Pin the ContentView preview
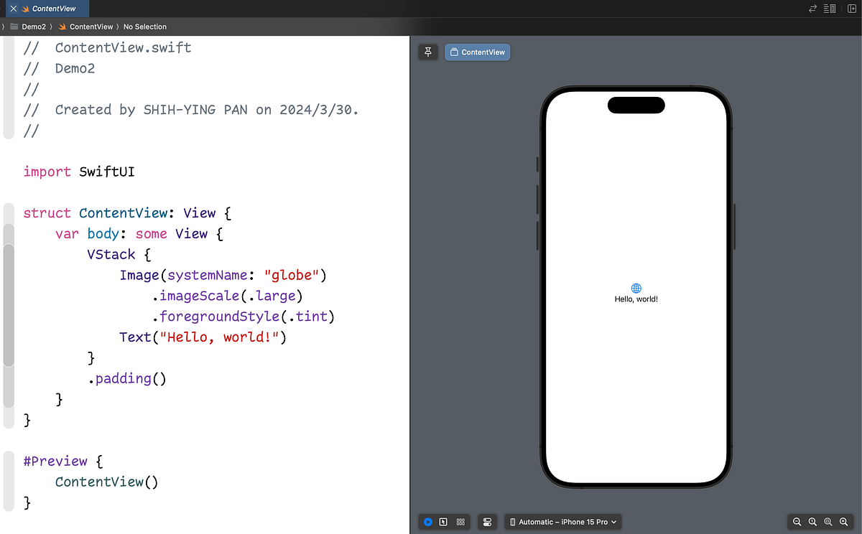862x534 pixels. [428, 52]
